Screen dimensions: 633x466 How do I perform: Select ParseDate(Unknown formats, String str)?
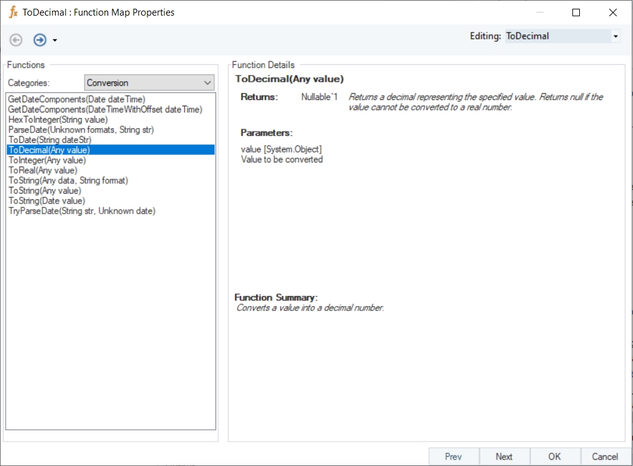click(81, 130)
